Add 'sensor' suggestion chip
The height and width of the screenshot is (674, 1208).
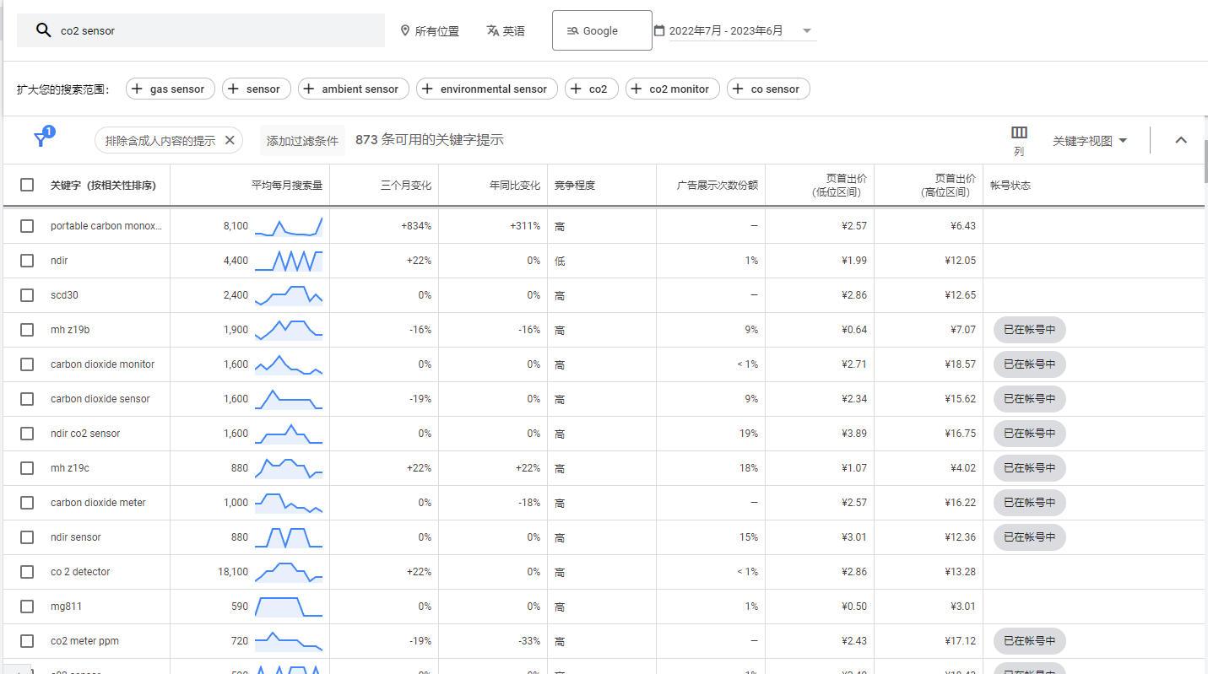point(257,89)
